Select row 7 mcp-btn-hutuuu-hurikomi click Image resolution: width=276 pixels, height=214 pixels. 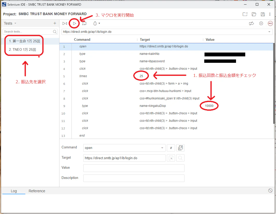(x=166, y=91)
